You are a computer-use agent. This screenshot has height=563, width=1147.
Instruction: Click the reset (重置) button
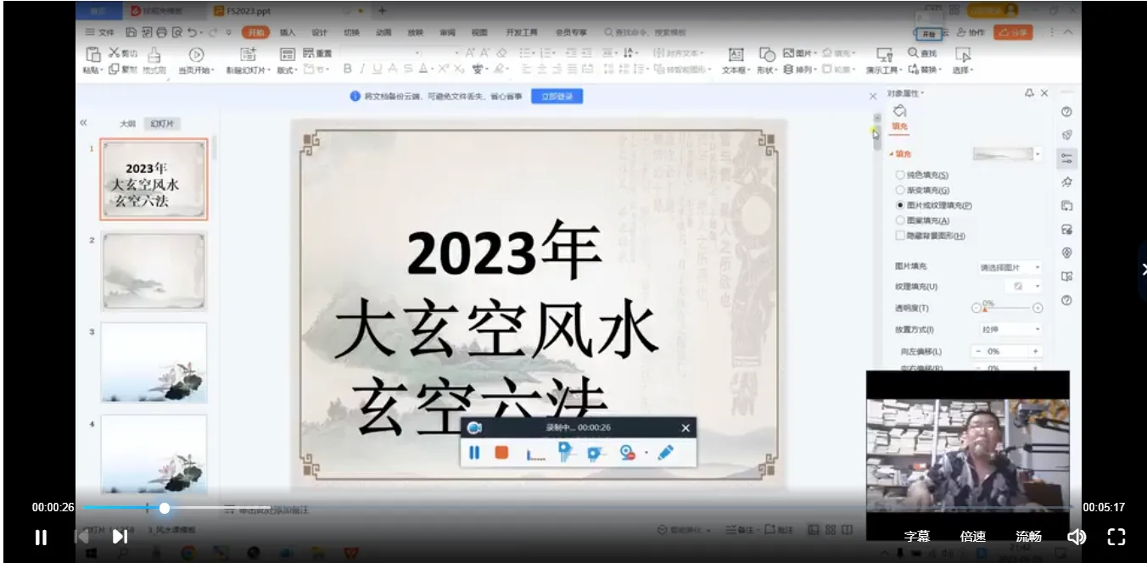pyautogui.click(x=318, y=53)
